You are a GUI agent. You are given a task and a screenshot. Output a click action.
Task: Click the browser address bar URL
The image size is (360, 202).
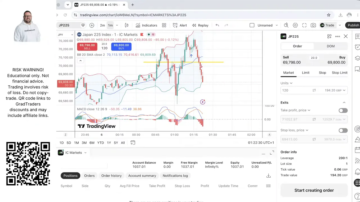(x=133, y=15)
